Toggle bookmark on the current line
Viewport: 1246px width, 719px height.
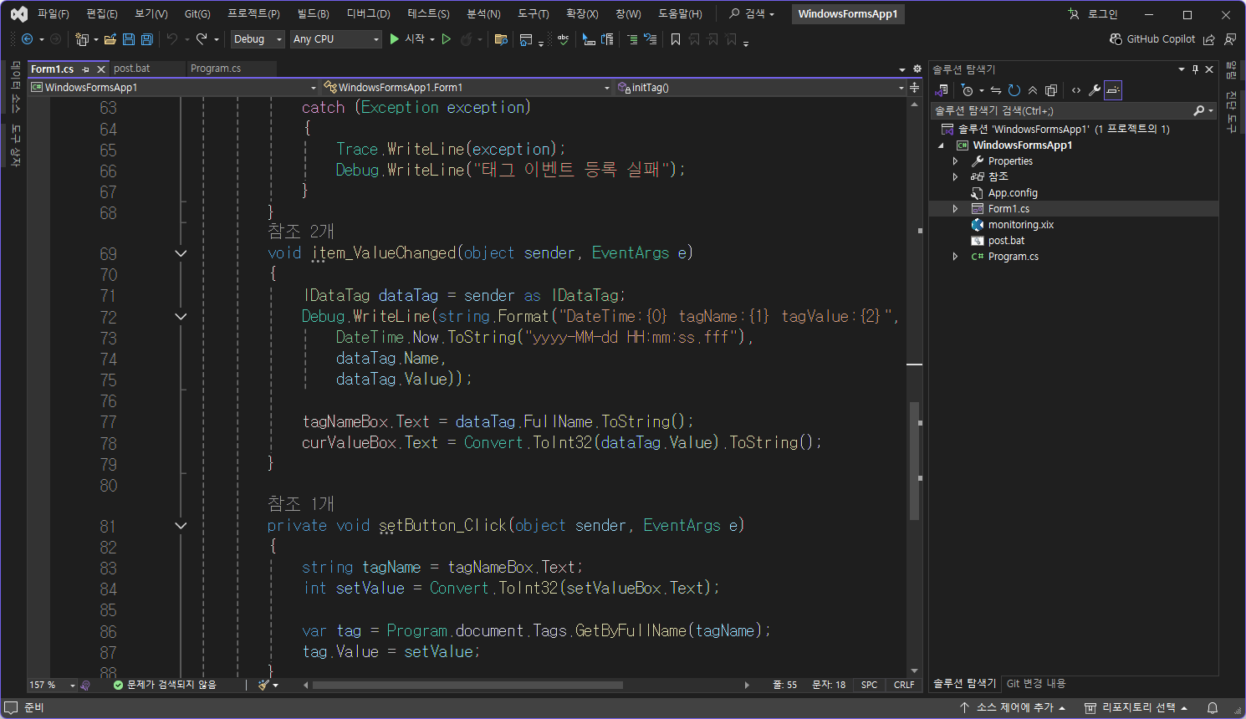pyautogui.click(x=676, y=39)
